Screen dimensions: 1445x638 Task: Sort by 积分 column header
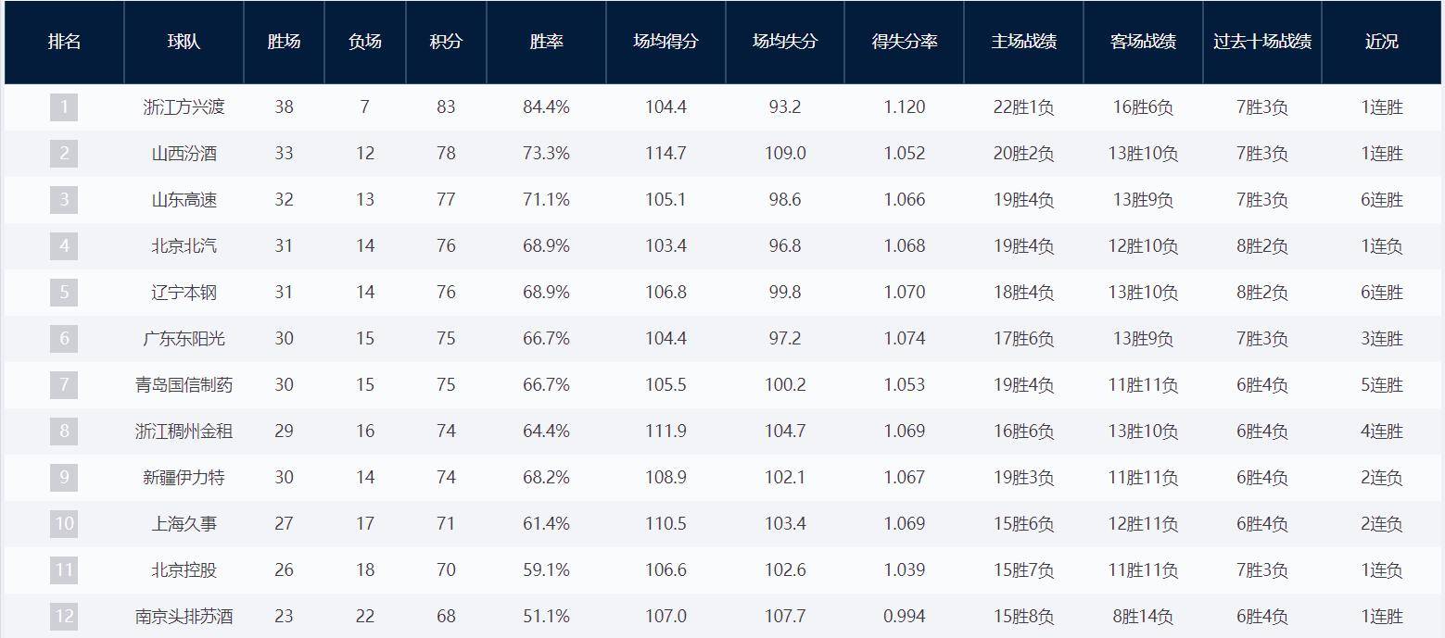tap(446, 43)
